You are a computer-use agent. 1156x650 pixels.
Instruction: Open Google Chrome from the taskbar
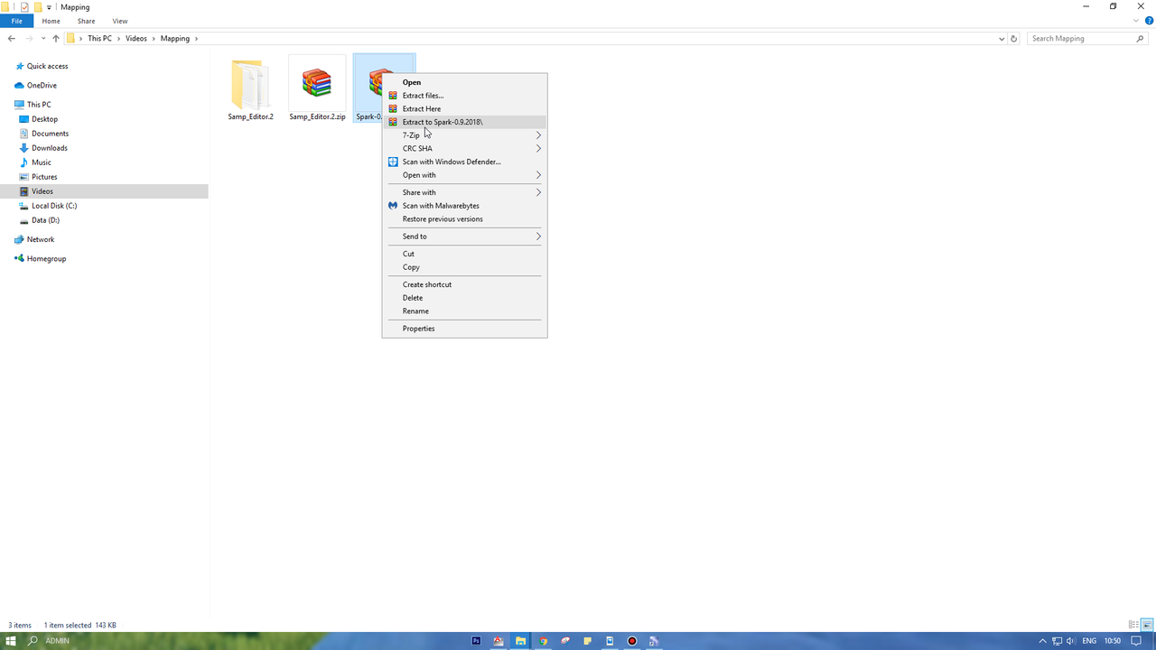coord(543,641)
